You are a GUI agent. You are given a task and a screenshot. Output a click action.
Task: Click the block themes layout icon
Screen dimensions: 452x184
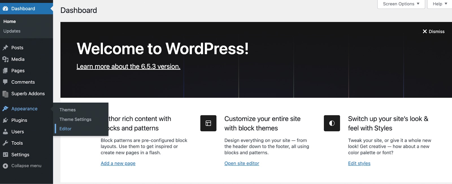click(x=208, y=123)
